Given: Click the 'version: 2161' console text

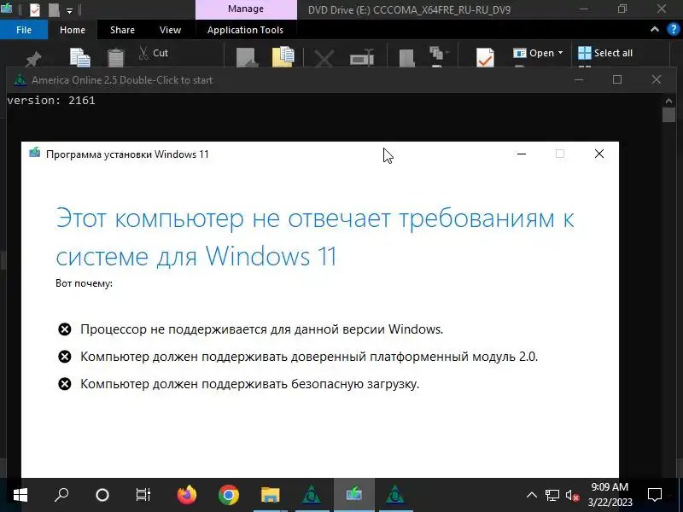Looking at the screenshot, I should (x=51, y=101).
